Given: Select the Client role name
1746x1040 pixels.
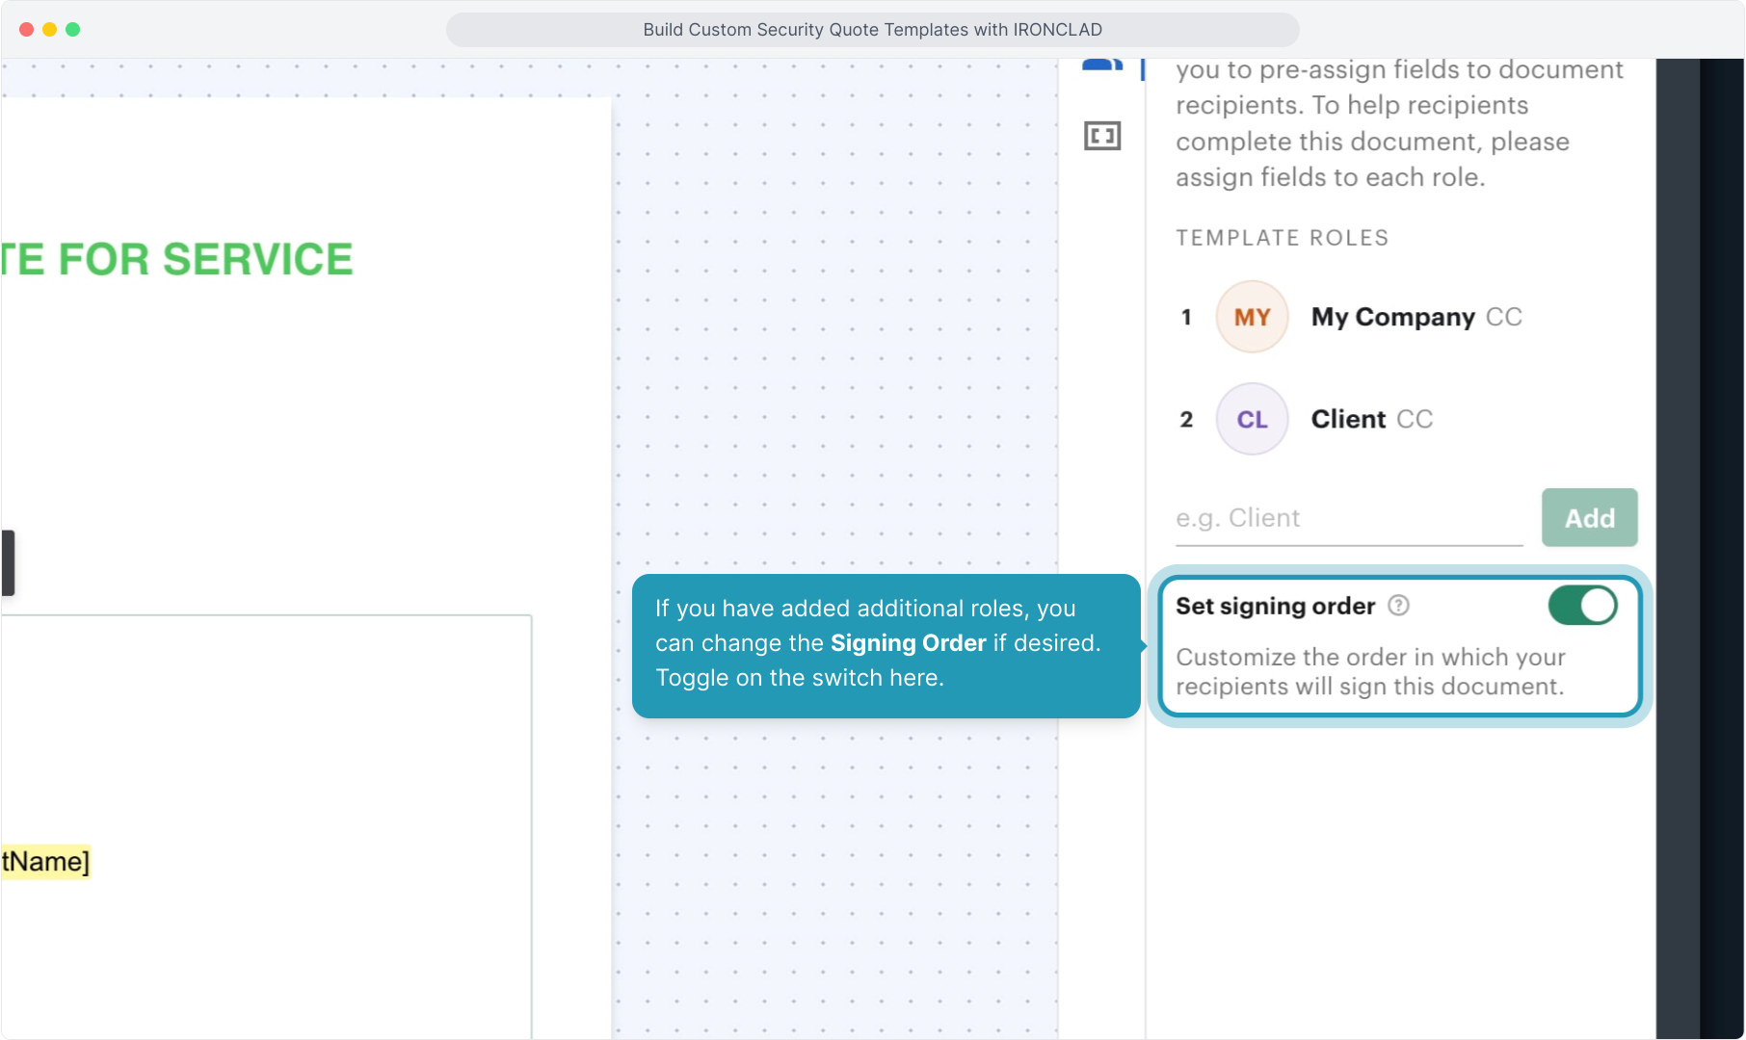Looking at the screenshot, I should pos(1348,419).
